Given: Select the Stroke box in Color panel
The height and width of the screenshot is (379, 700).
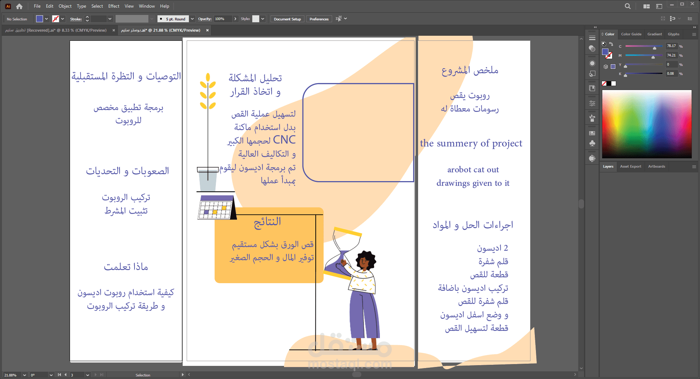Looking at the screenshot, I should (x=609, y=55).
